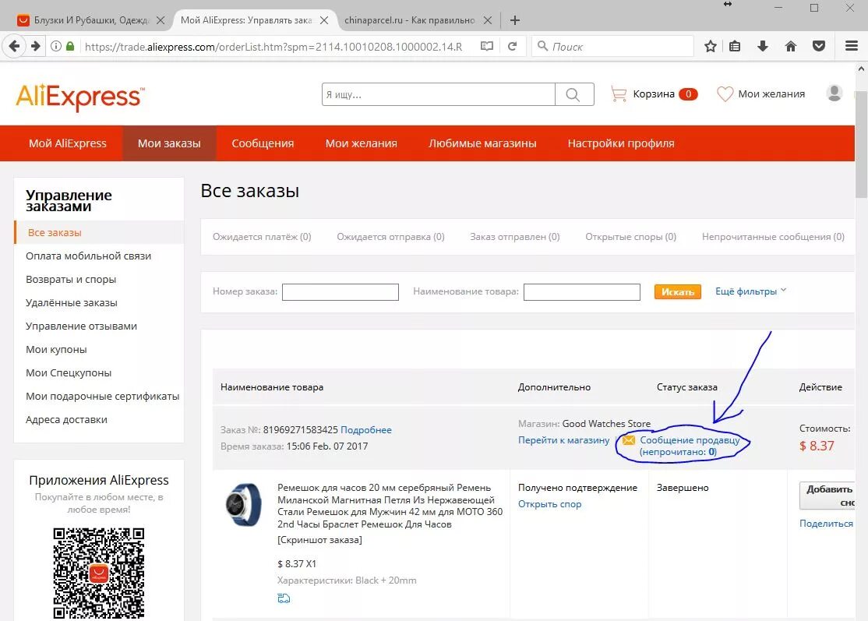Switch to chinaparcel.ru browser tab
The height and width of the screenshot is (621, 868).
[418, 20]
